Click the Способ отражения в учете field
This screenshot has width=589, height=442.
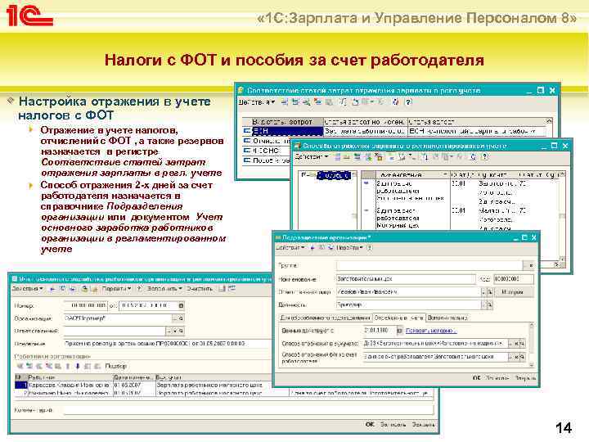(x=434, y=344)
